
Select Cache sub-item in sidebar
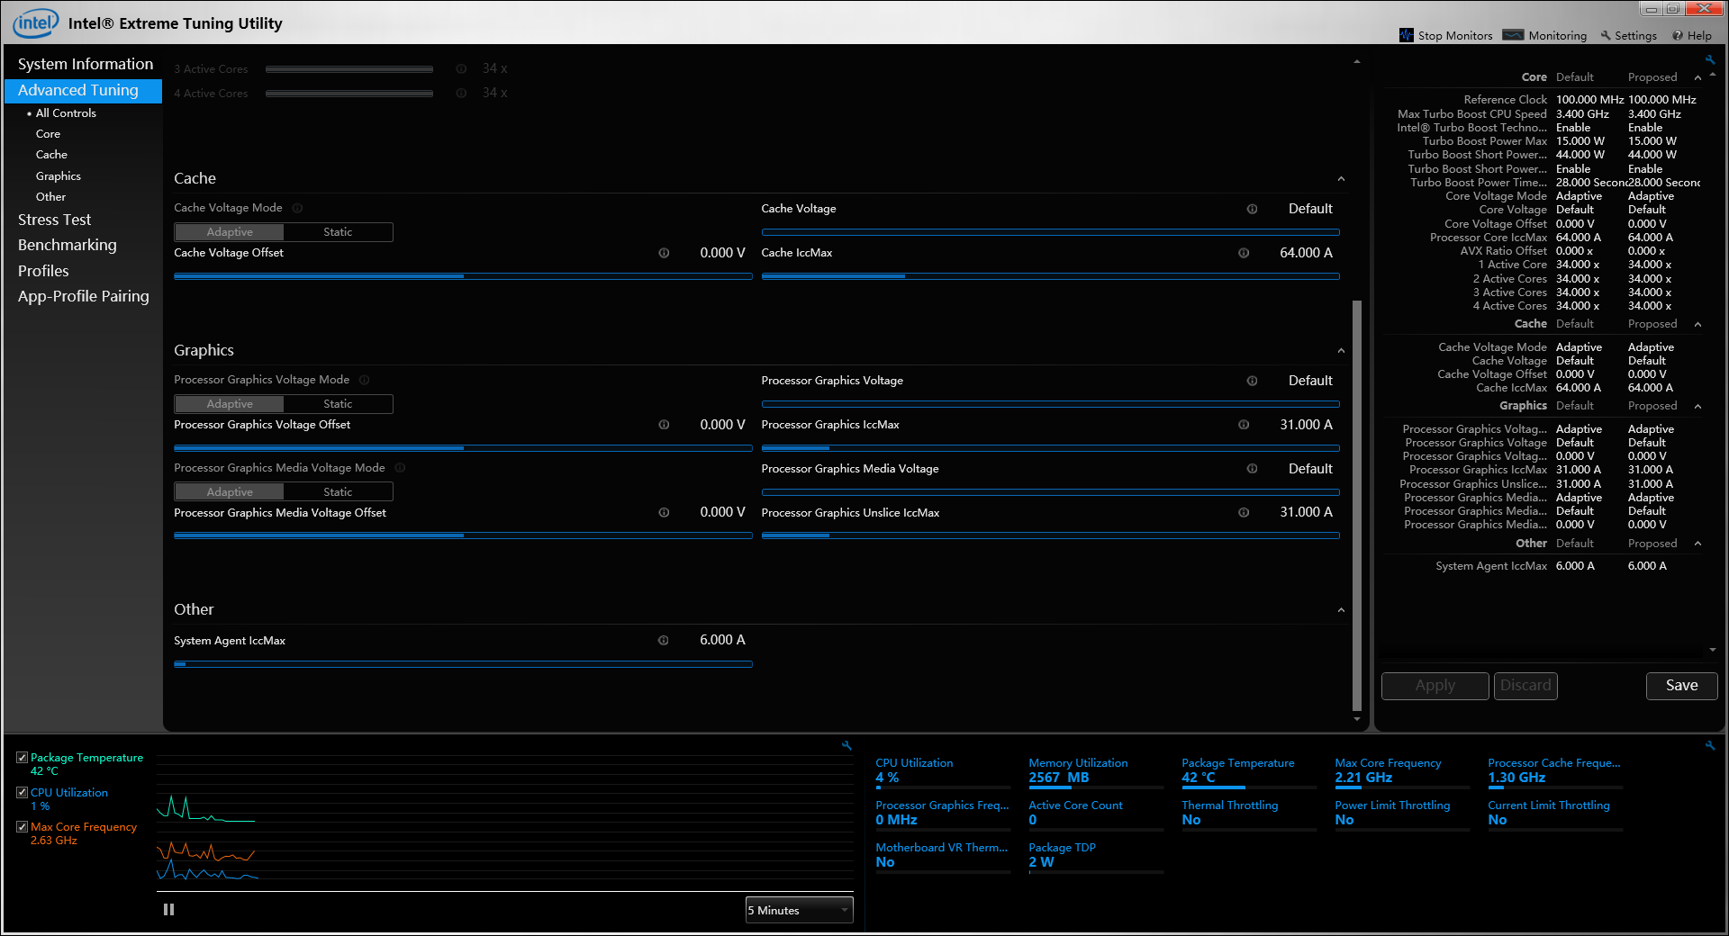tap(51, 155)
